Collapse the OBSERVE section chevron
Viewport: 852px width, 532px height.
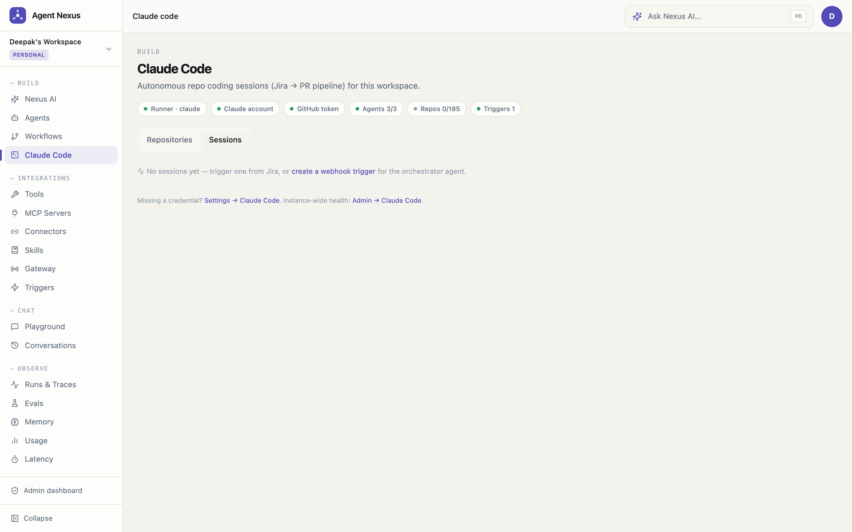tap(12, 369)
